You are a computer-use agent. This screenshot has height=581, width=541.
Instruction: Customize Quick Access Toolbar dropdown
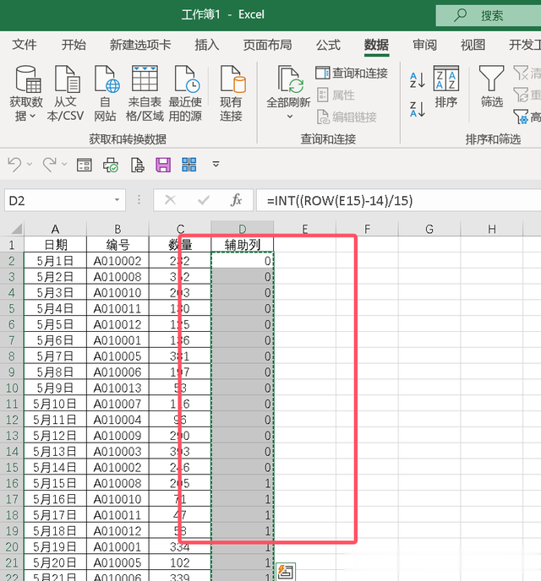216,164
